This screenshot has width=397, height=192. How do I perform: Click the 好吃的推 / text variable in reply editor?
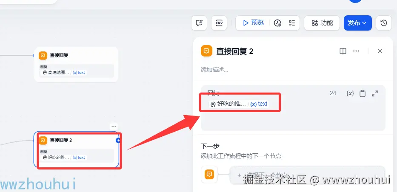239,104
